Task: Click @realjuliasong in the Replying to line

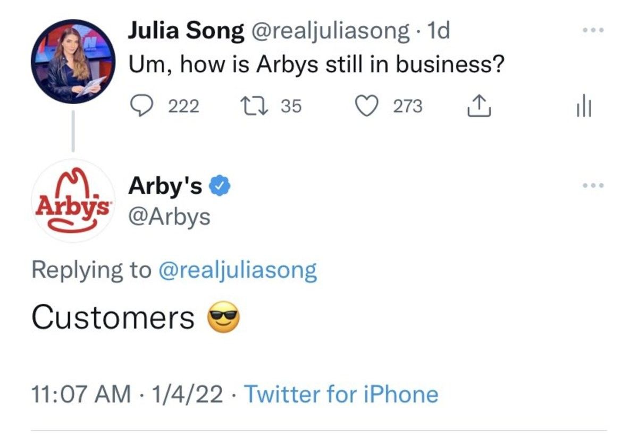Action: 237,270
